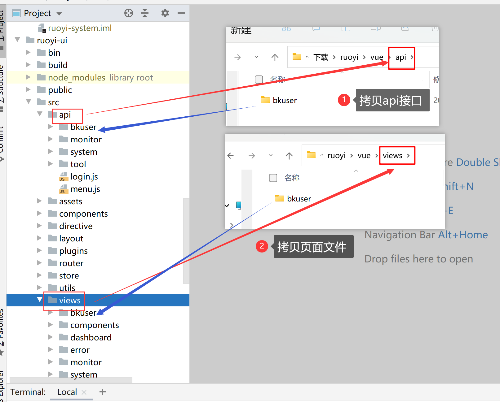
Task: Hide the Project panel with minus icon
Action: coord(181,13)
